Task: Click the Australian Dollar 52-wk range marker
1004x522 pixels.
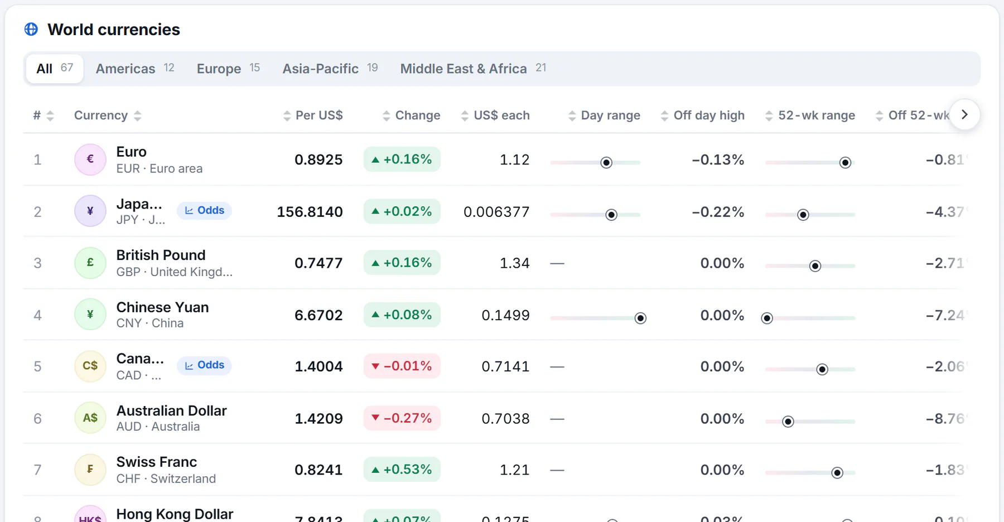Action: click(788, 422)
